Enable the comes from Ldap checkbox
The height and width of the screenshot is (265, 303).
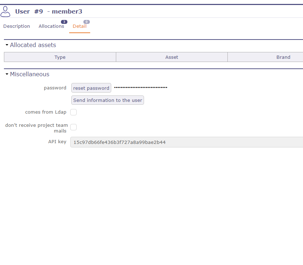[x=73, y=112]
